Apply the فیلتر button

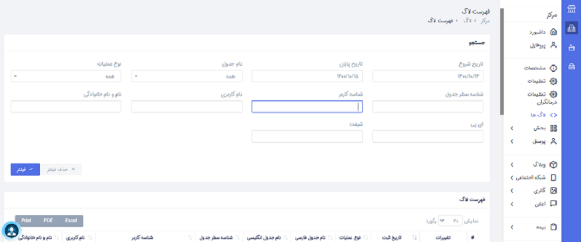pos(25,169)
